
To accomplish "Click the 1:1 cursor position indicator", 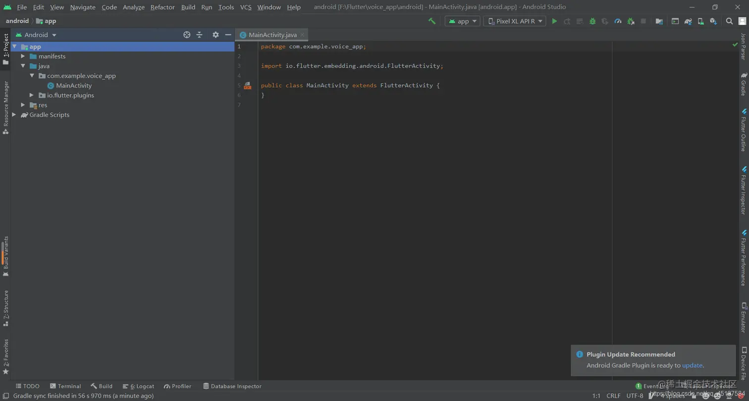I will [x=596, y=396].
